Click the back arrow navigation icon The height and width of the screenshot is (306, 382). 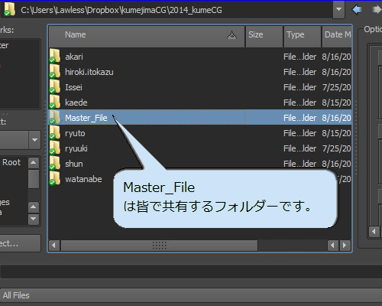click(357, 10)
